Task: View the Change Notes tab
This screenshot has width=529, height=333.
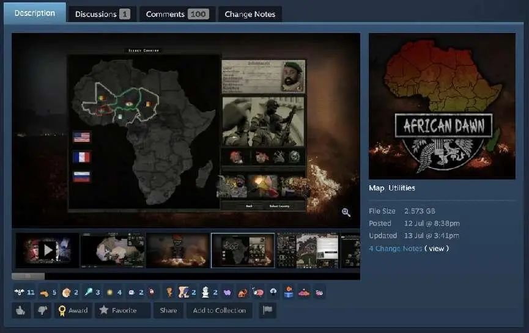Action: pos(250,14)
